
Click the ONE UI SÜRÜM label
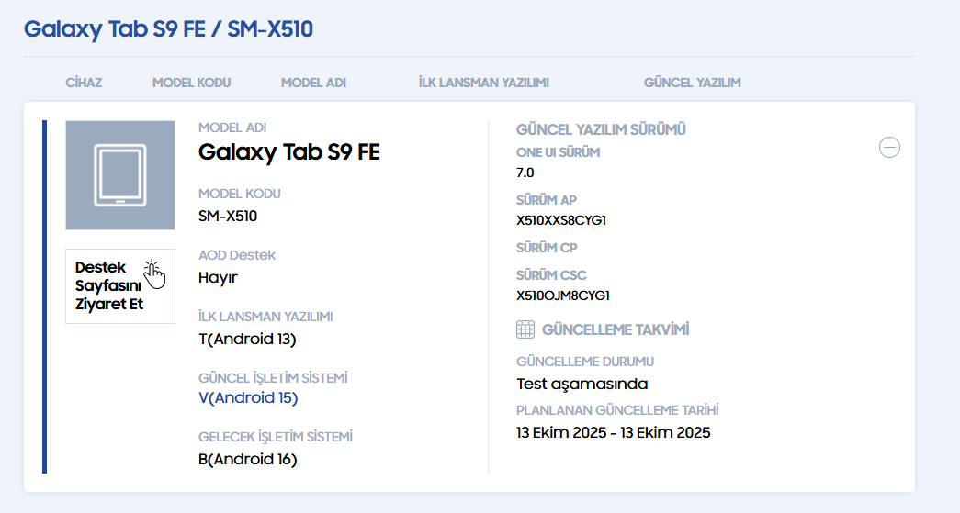pos(559,153)
